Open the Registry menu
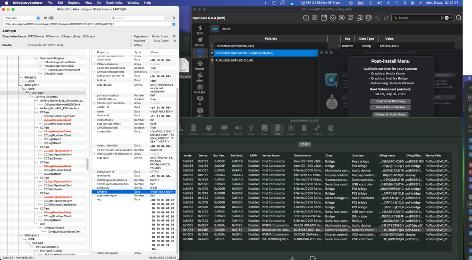Viewport: 472px width, 260px height. (x=74, y=3)
